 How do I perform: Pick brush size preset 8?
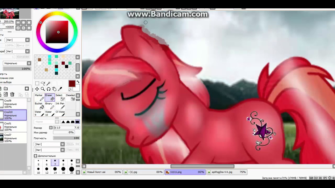pos(63,162)
